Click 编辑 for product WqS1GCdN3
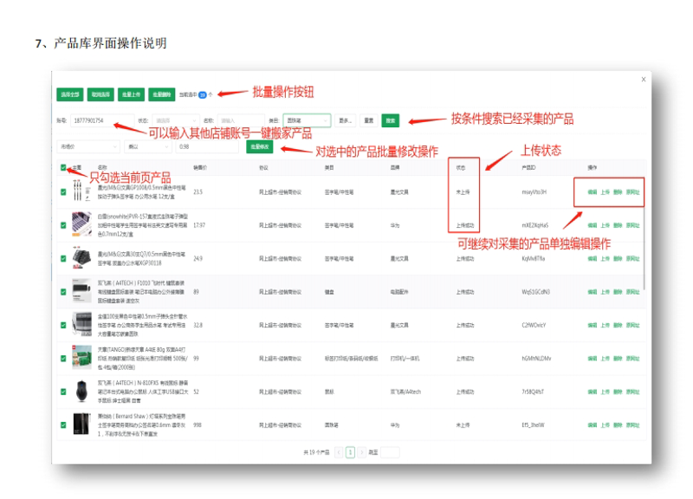The image size is (693, 499). coord(593,292)
